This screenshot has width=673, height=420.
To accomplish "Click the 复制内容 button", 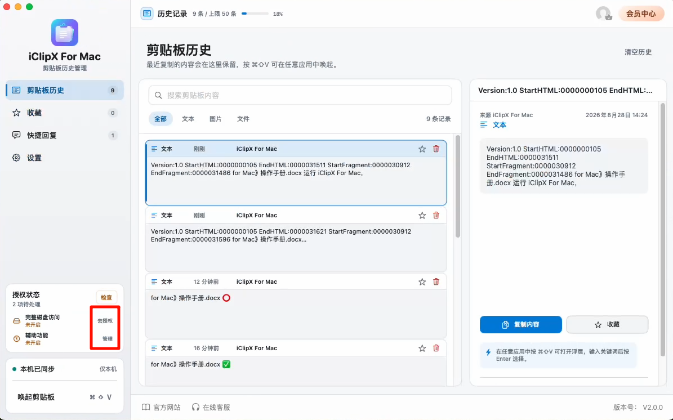I will pos(520,325).
